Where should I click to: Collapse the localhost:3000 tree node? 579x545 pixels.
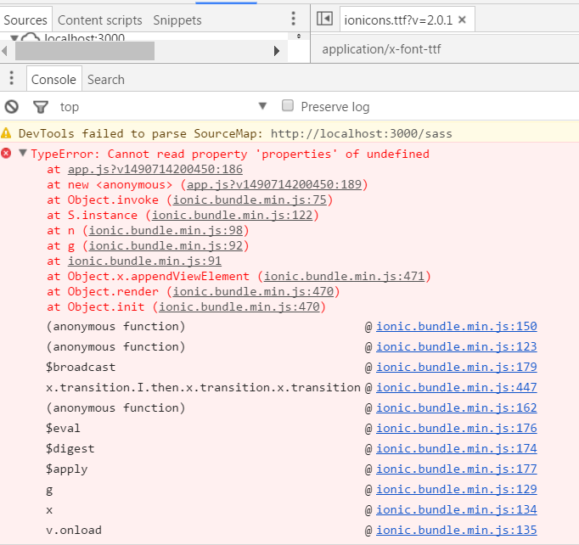(14, 37)
